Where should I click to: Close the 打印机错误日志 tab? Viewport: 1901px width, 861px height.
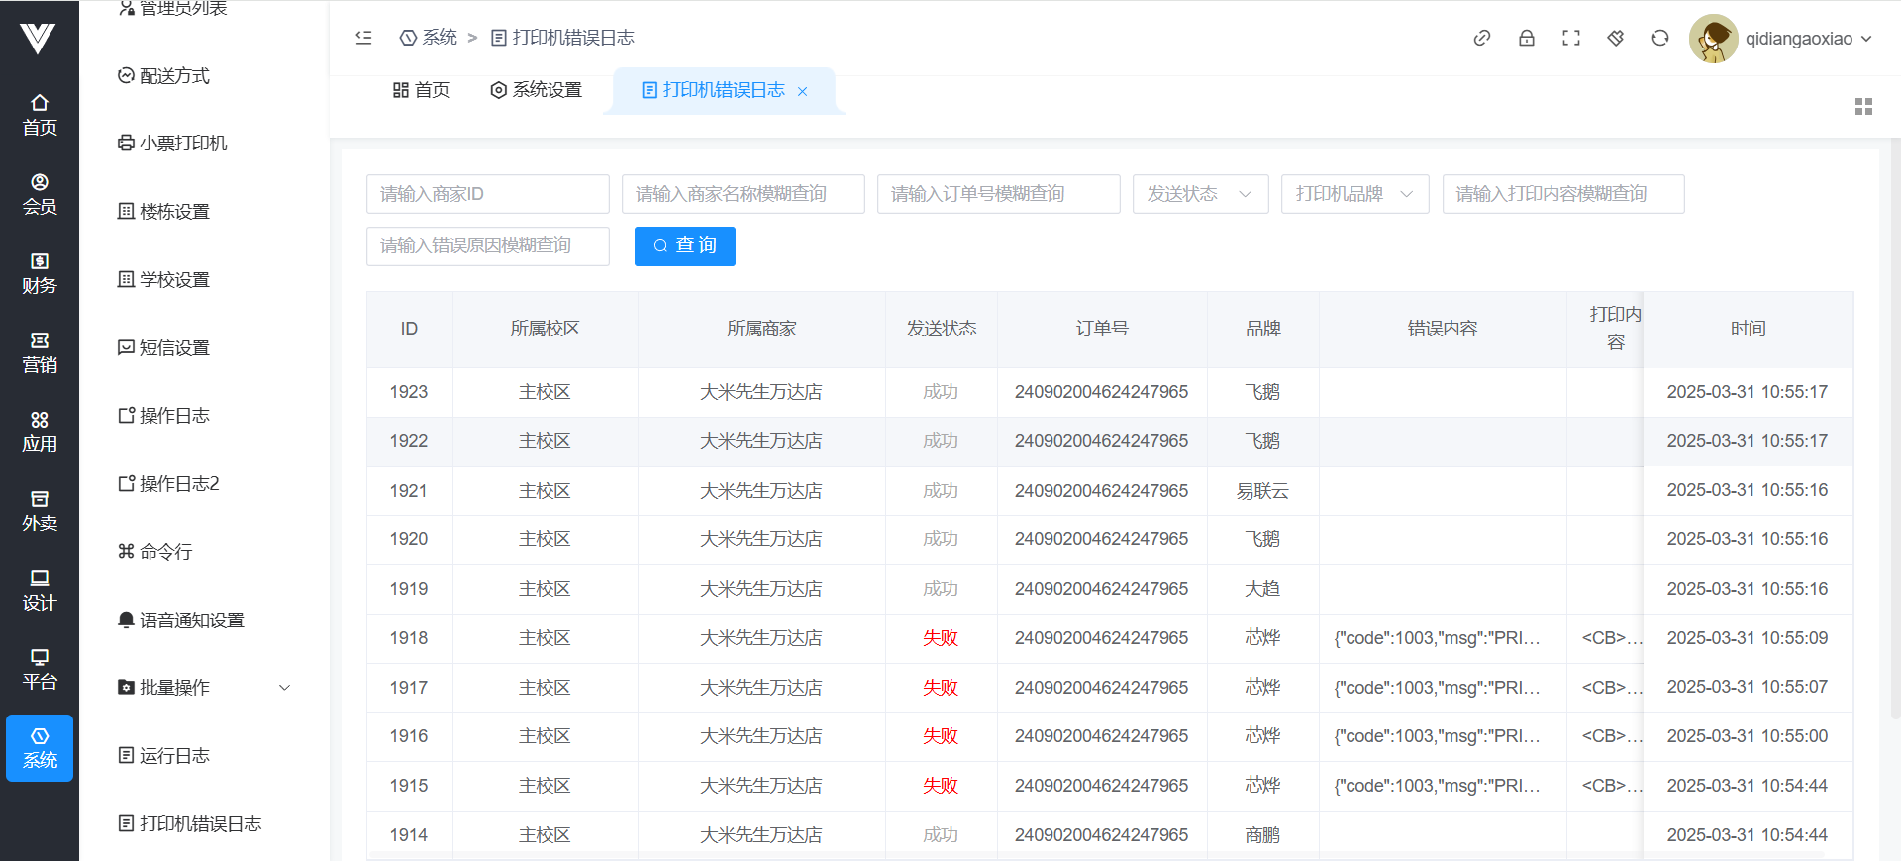[x=803, y=91]
